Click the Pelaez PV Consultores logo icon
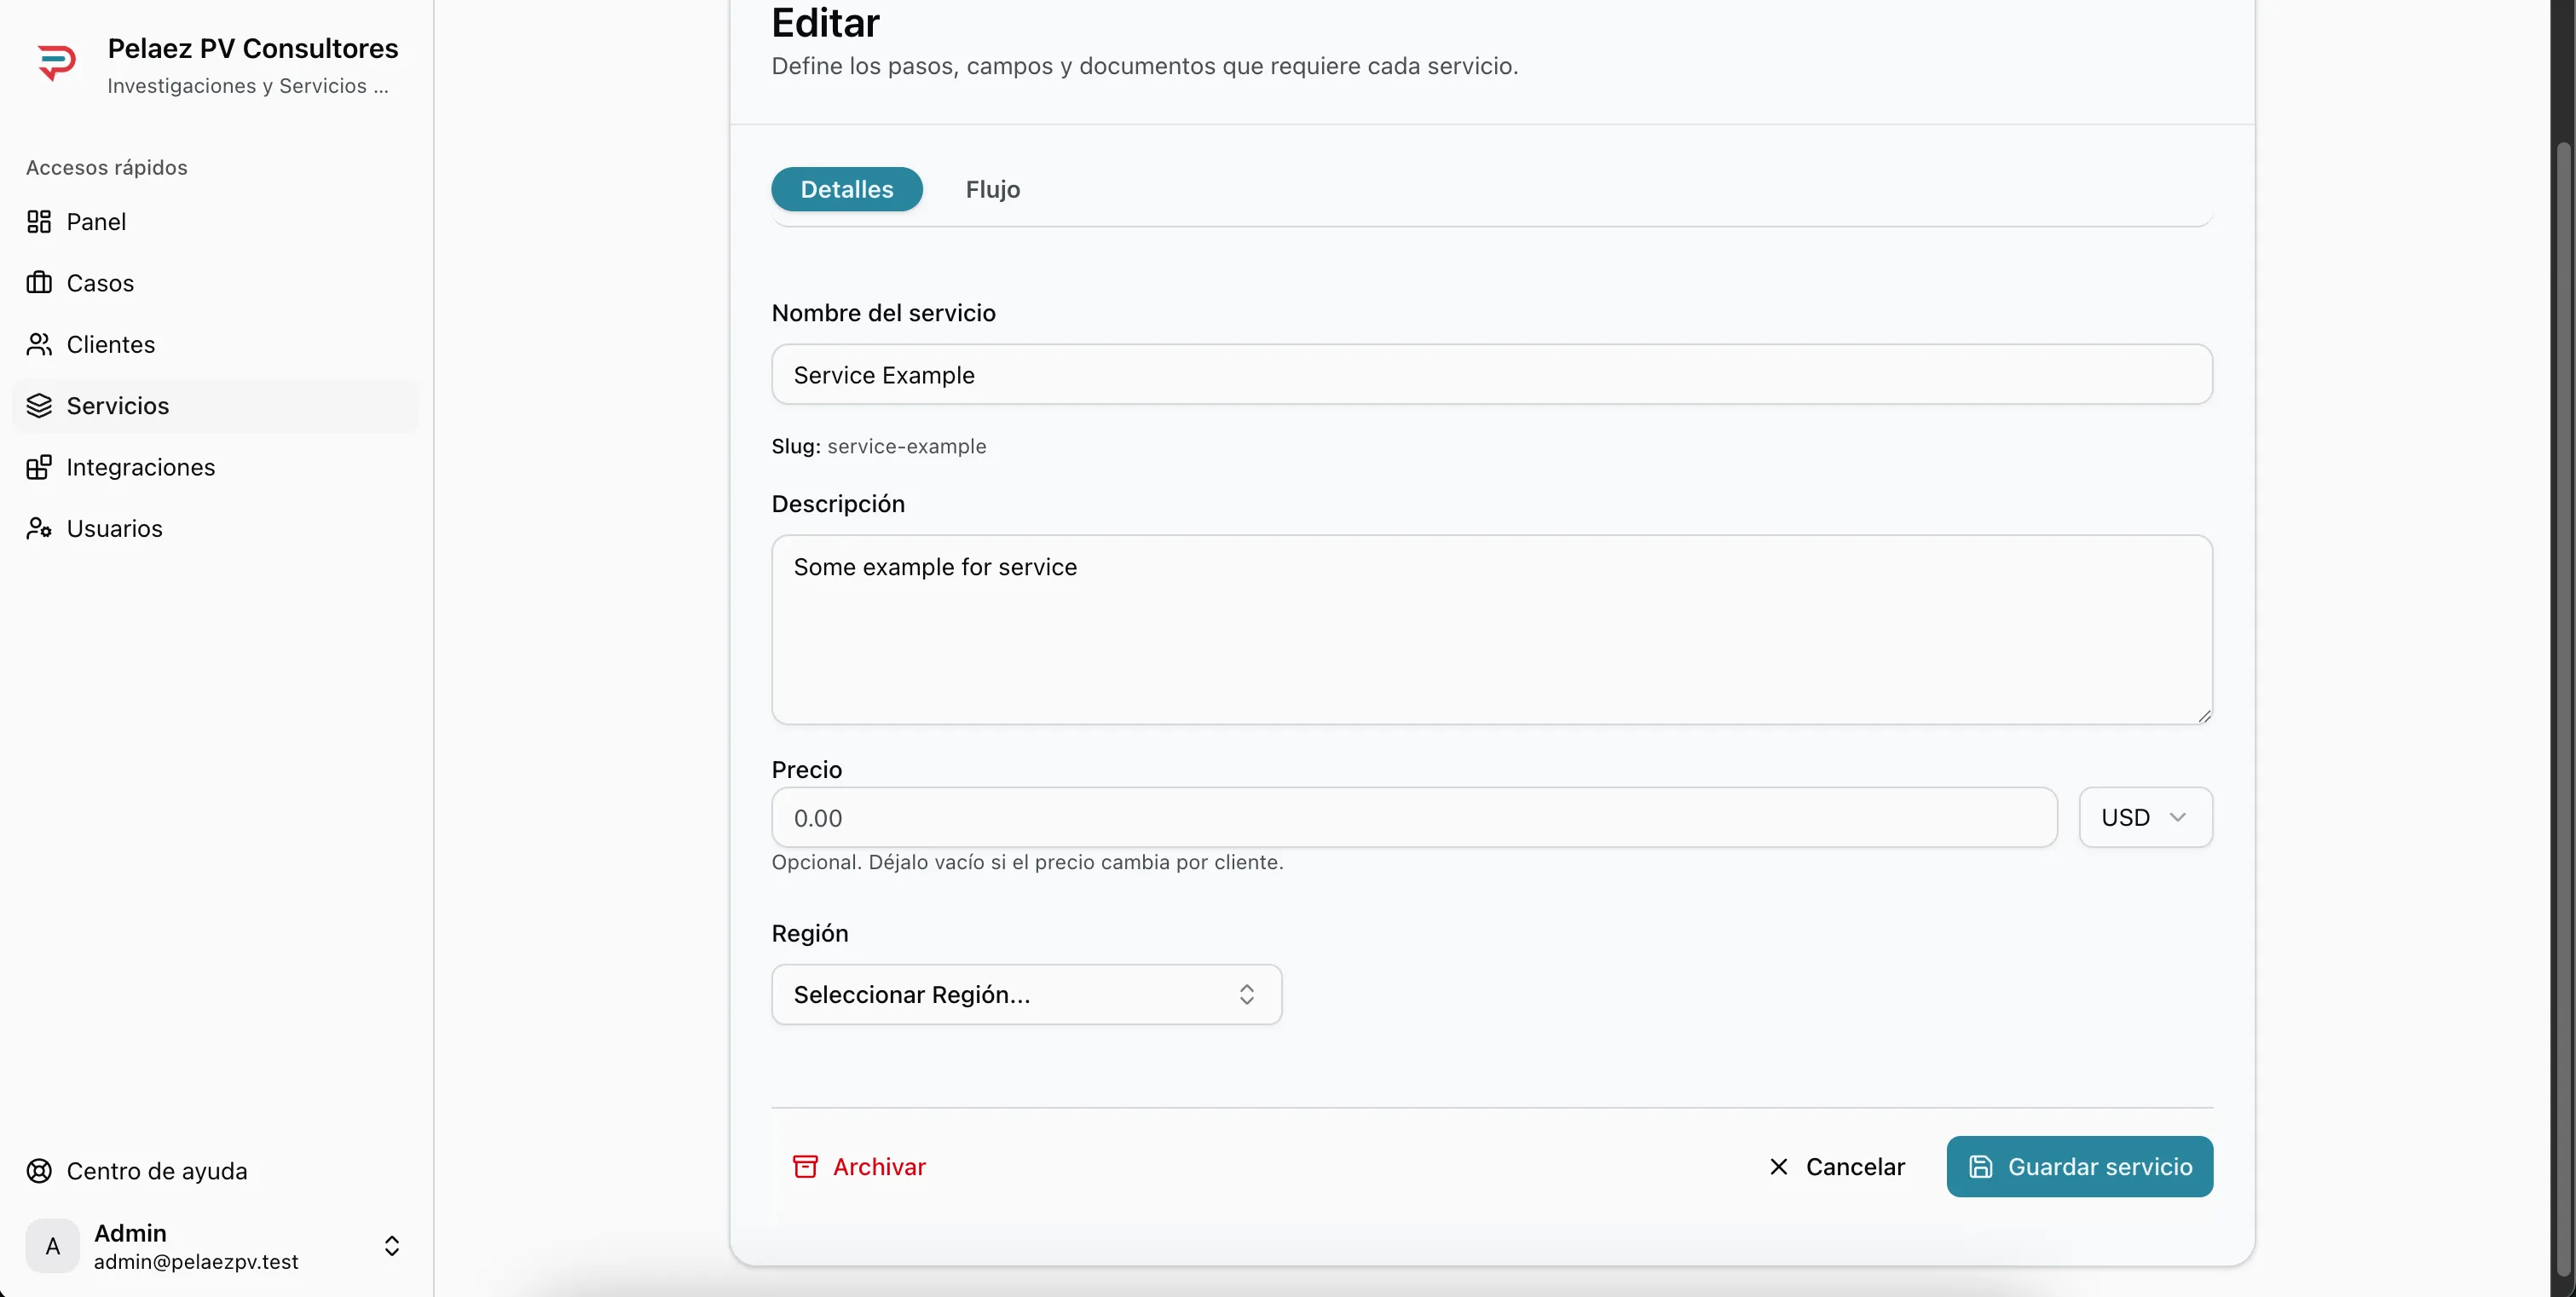This screenshot has height=1297, width=2576. (x=57, y=63)
